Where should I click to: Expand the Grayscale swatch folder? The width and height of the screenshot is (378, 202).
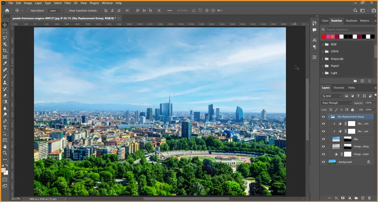[323, 59]
